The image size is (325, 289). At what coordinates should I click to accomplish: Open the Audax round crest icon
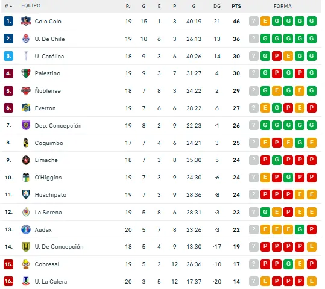pos(26,229)
